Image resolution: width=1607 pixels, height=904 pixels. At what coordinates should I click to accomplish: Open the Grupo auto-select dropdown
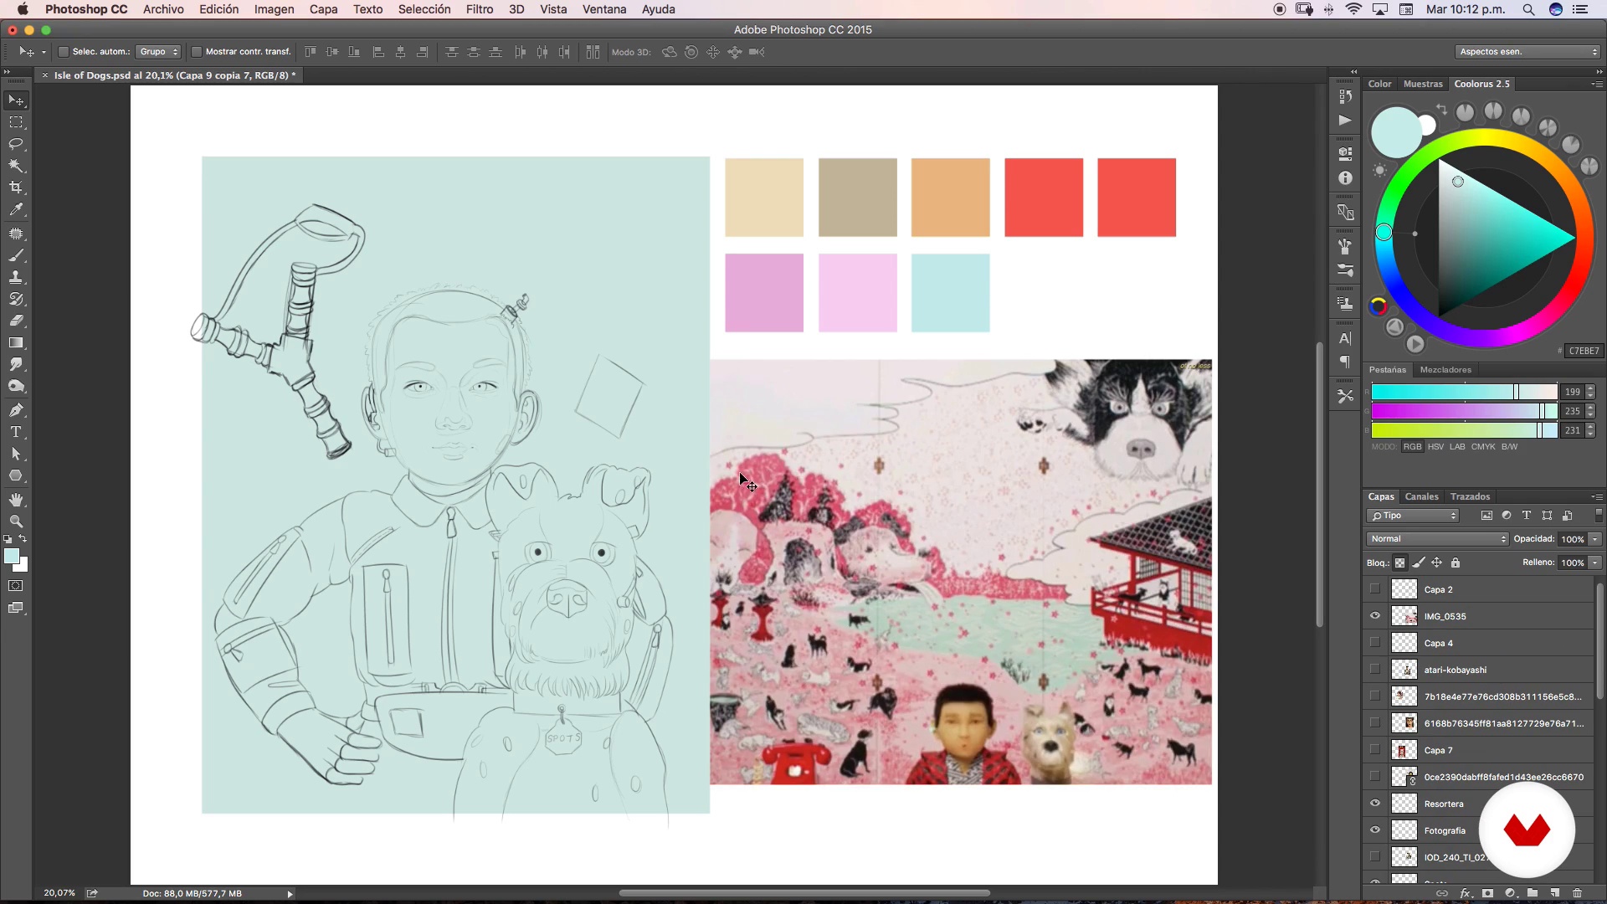pos(159,52)
